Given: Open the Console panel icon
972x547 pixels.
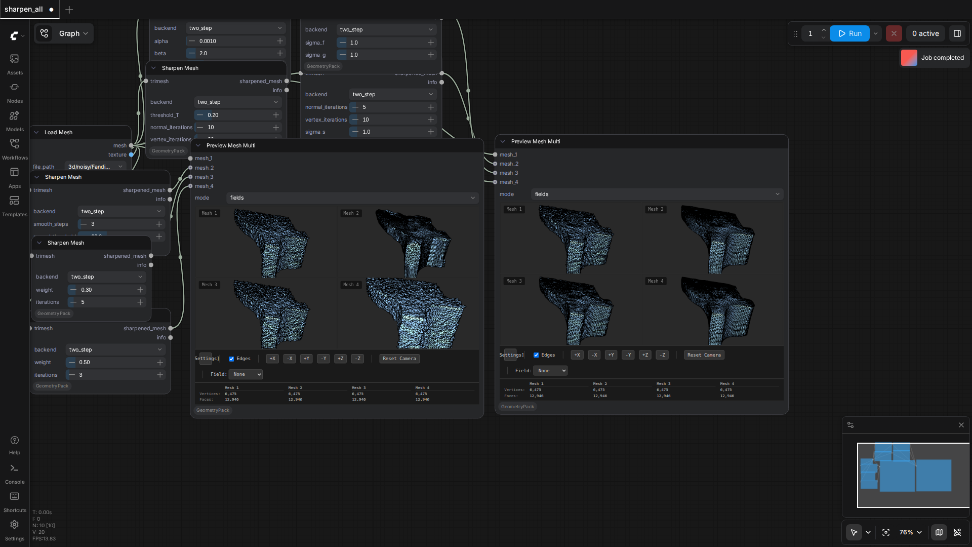Looking at the screenshot, I should [x=15, y=474].
